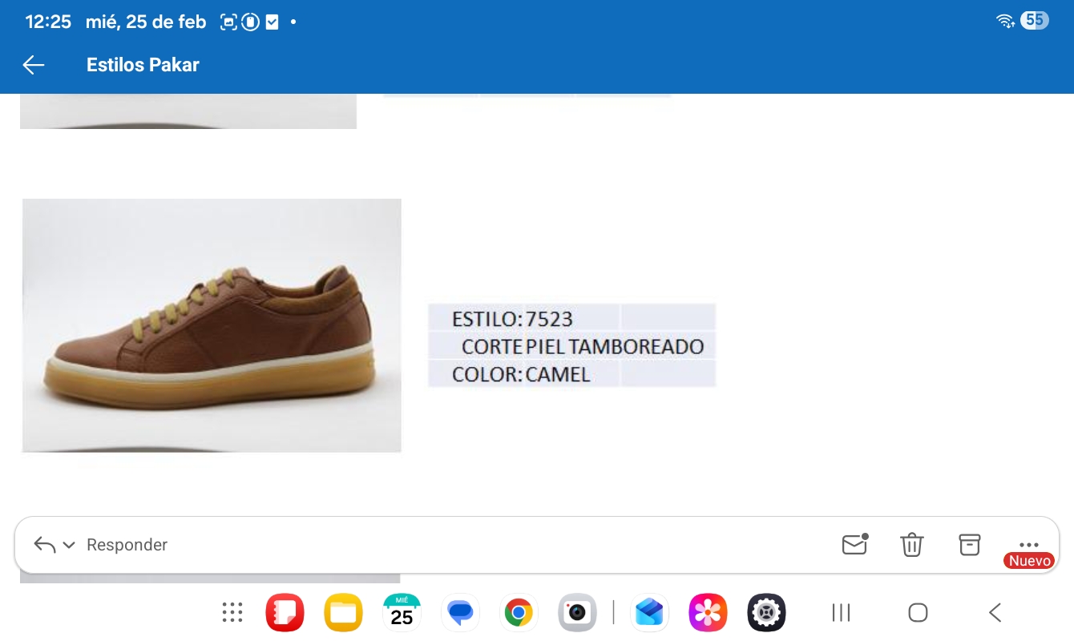Go back using the header arrow
The height and width of the screenshot is (641, 1074).
coord(34,65)
